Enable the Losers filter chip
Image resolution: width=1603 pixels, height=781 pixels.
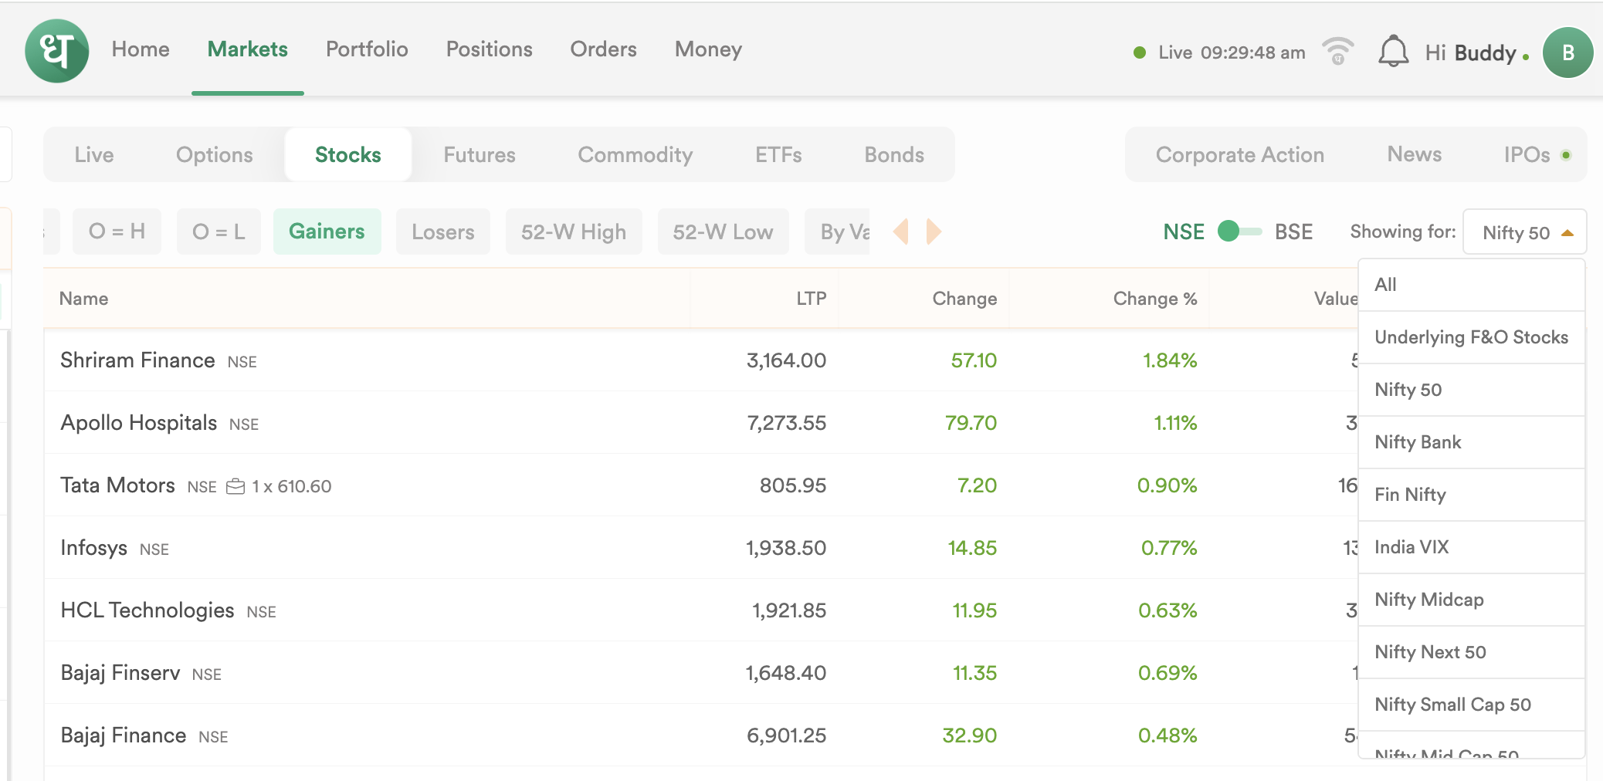click(442, 232)
